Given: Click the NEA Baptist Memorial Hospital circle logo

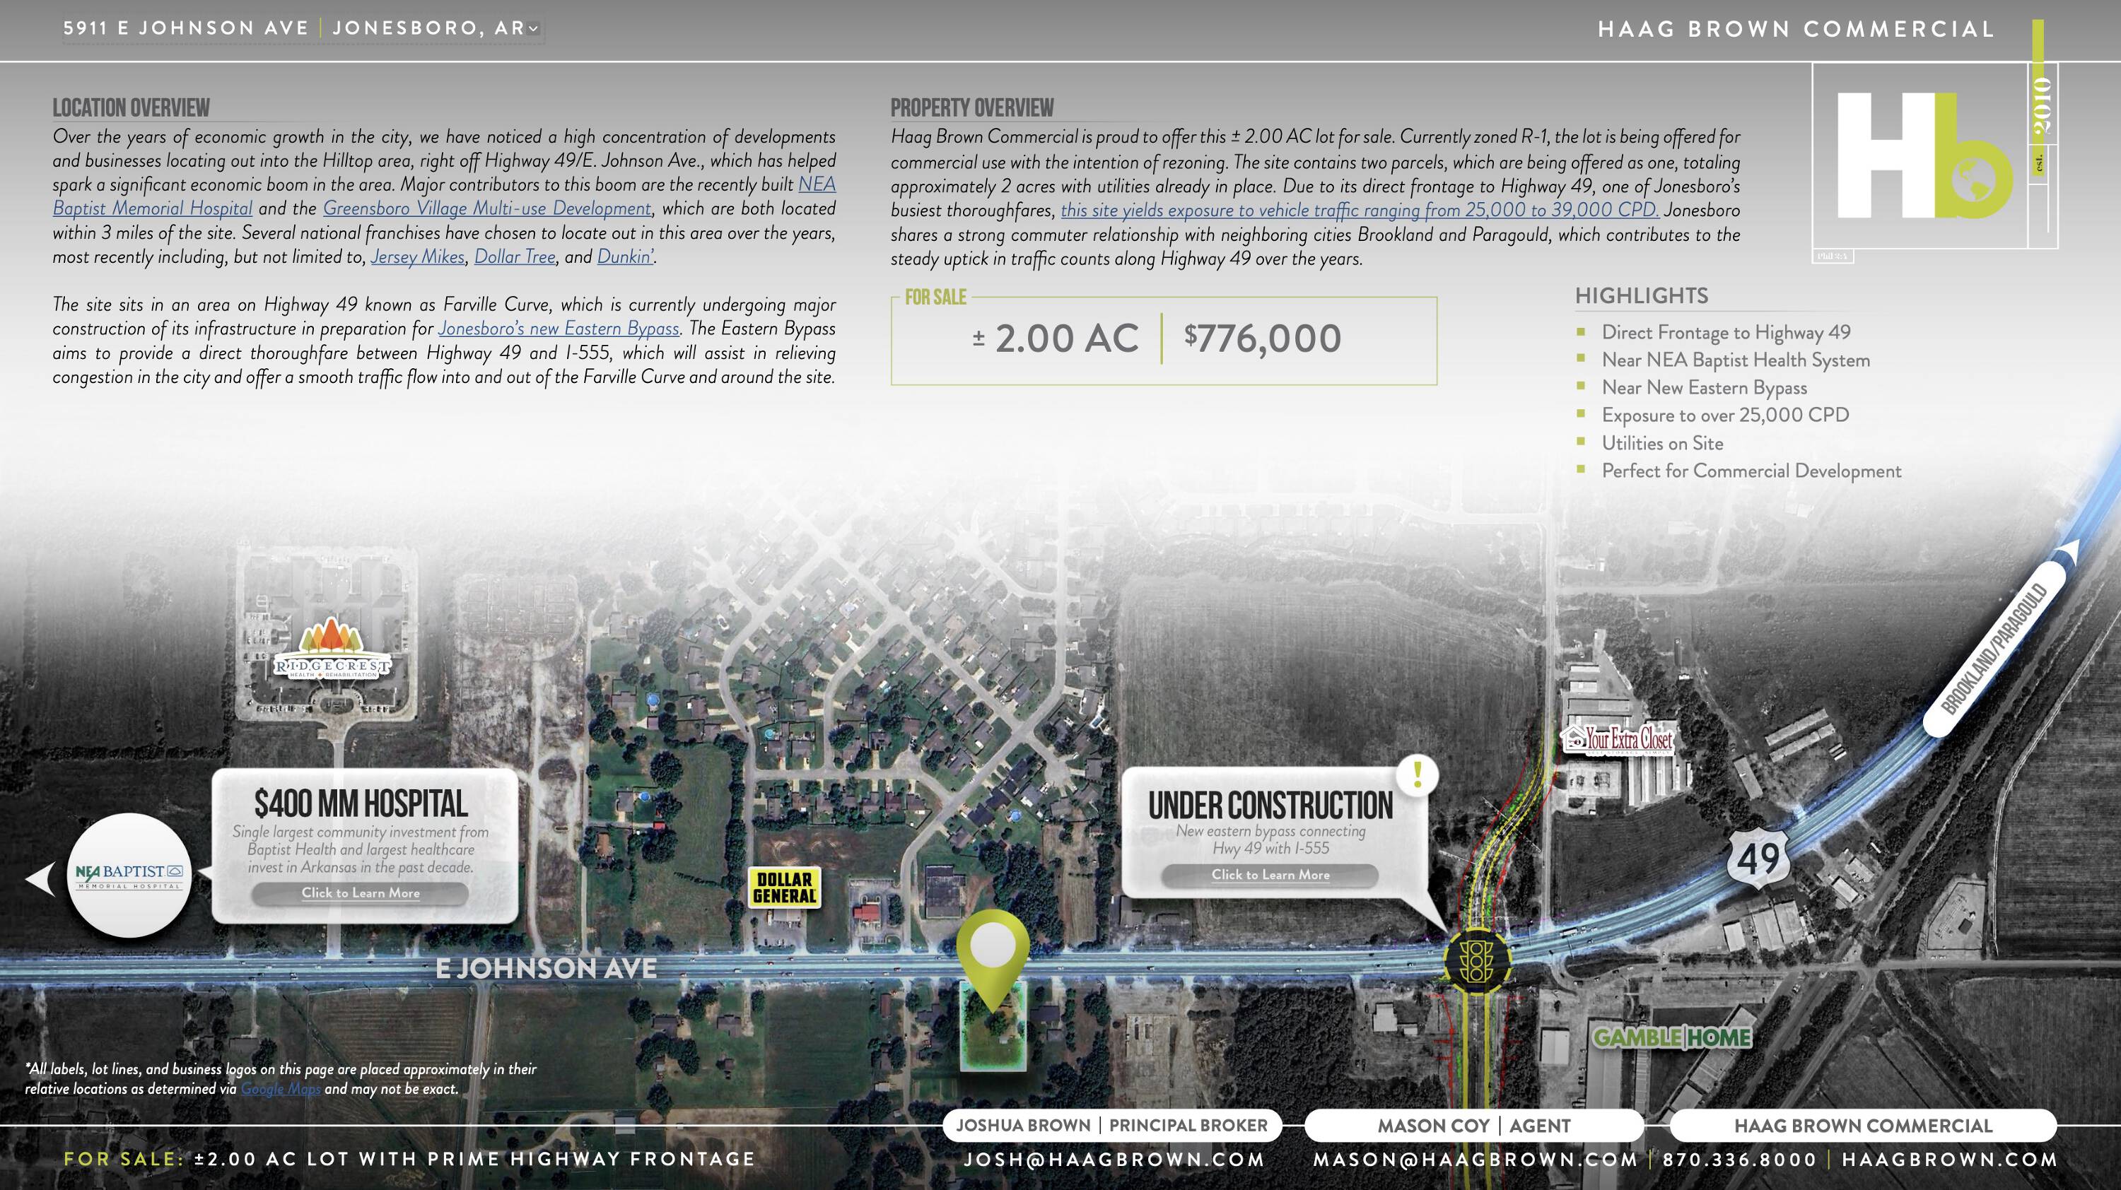Looking at the screenshot, I should (x=129, y=876).
